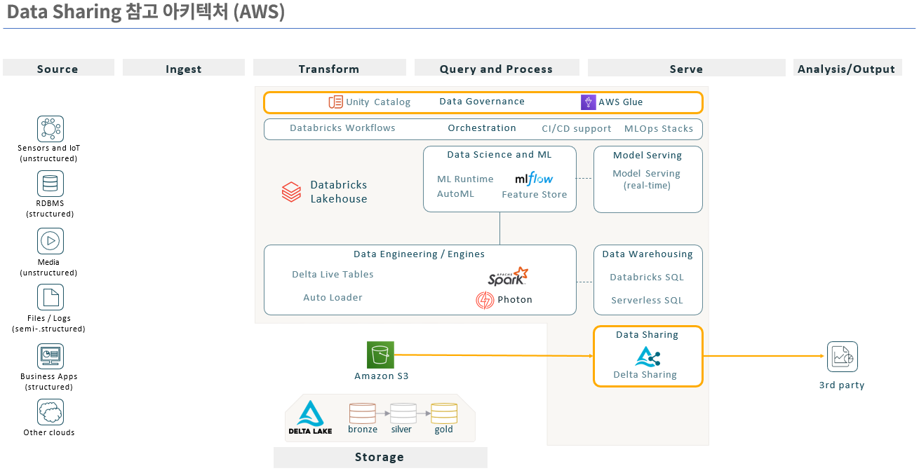Select the RDBMS database icon
Screen dimensions: 919x473
[x=51, y=184]
